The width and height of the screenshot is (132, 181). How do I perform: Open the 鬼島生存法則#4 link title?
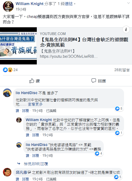coord(84,42)
